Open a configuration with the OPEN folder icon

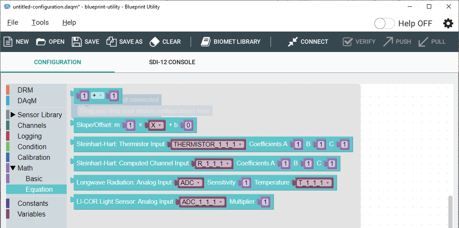[41, 42]
